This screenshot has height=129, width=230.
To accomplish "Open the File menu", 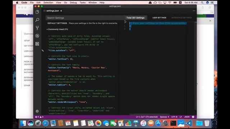I will [x=32, y=3].
